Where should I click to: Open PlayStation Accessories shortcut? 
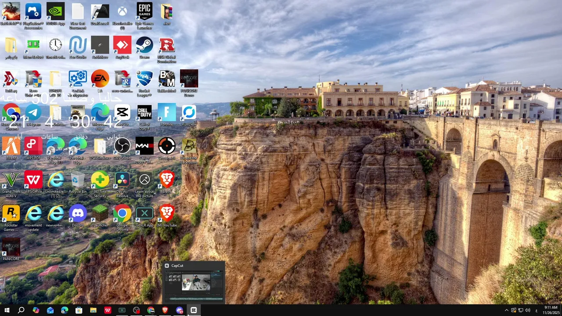pos(33,16)
